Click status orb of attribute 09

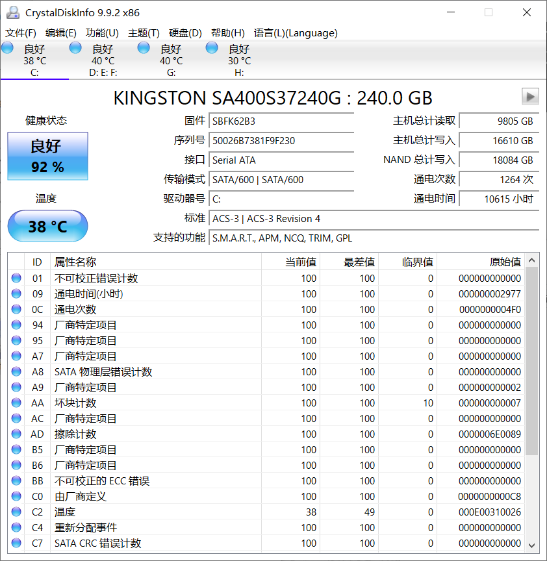click(x=16, y=293)
